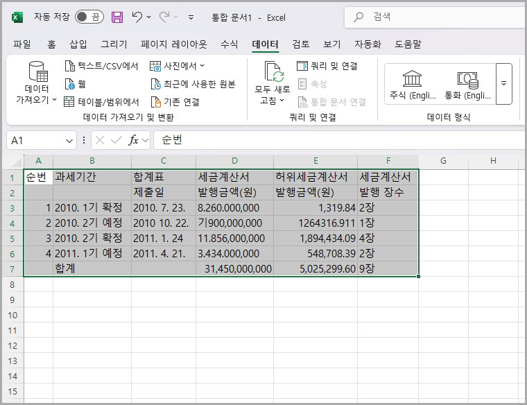Switch to the 보기 tab

coord(331,44)
